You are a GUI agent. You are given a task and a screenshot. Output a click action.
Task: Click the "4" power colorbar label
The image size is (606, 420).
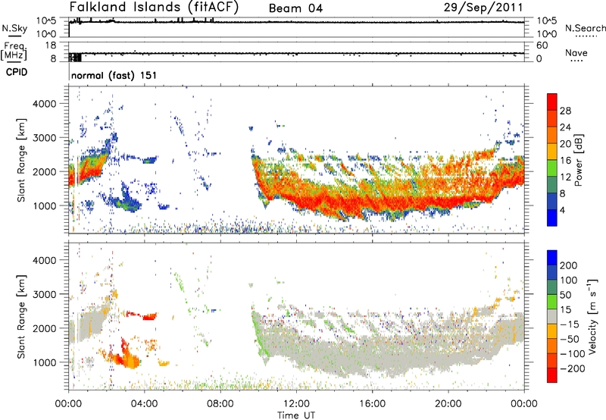(x=562, y=210)
